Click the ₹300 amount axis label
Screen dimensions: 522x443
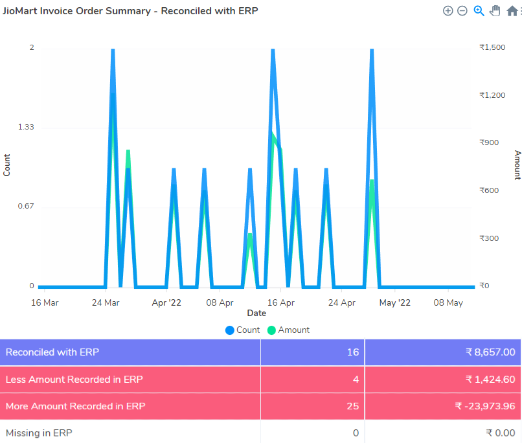(489, 238)
